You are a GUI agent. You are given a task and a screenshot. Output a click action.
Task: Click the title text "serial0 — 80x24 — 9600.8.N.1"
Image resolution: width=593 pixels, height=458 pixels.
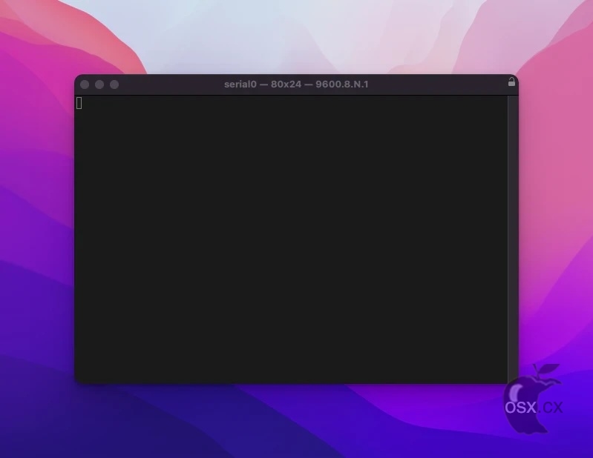click(x=296, y=84)
